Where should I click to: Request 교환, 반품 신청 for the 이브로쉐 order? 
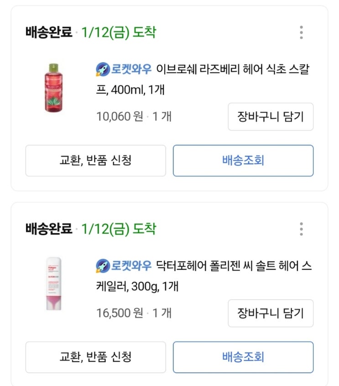click(x=96, y=161)
